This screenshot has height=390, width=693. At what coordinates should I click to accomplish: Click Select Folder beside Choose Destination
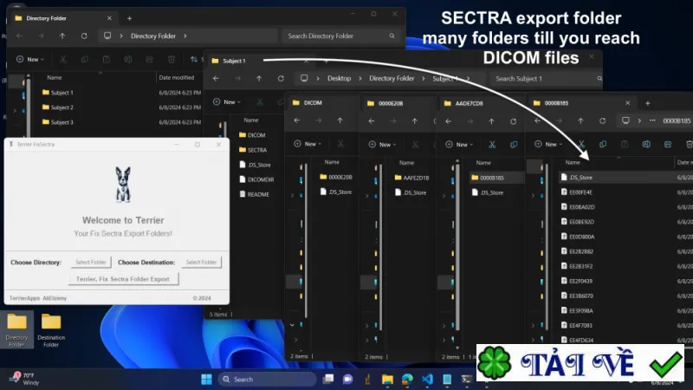(201, 263)
